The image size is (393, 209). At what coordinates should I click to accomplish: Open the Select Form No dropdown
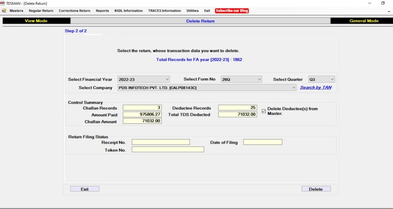point(259,79)
